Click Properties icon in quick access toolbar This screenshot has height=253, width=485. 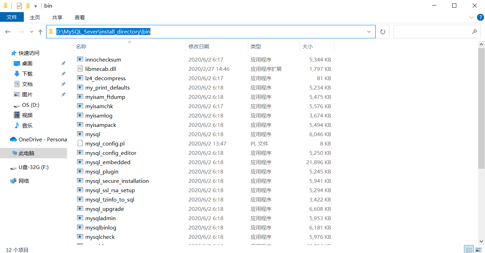coord(19,6)
